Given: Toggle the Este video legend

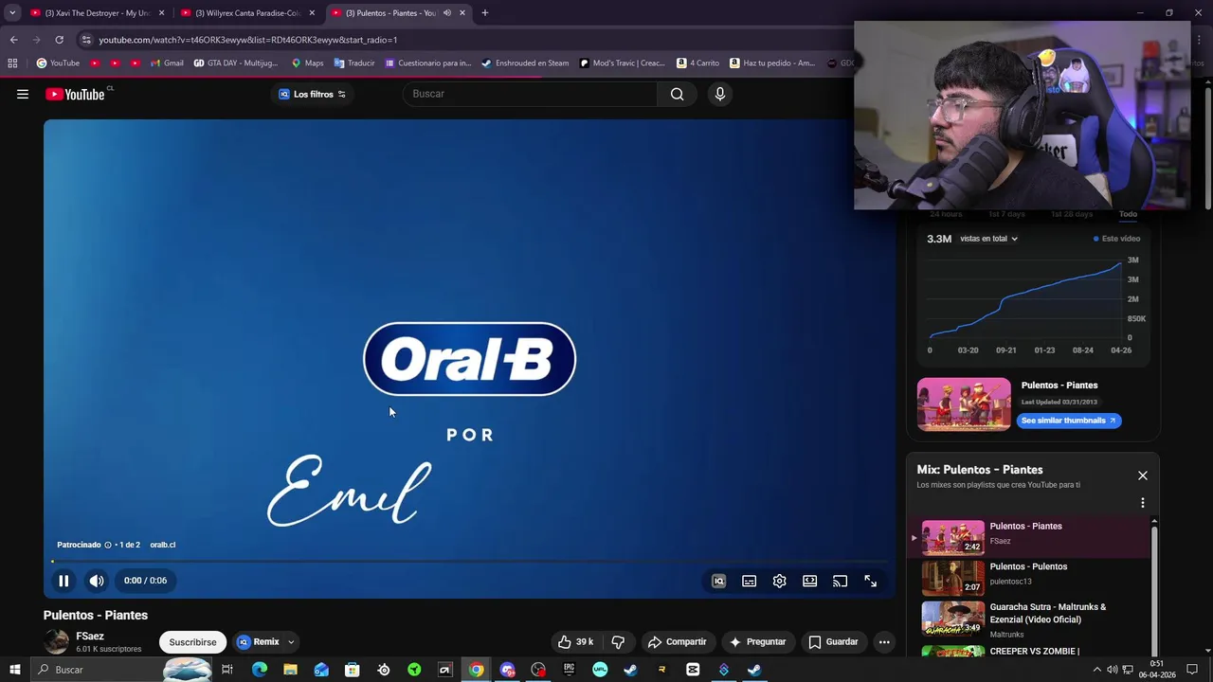Looking at the screenshot, I should point(1117,239).
